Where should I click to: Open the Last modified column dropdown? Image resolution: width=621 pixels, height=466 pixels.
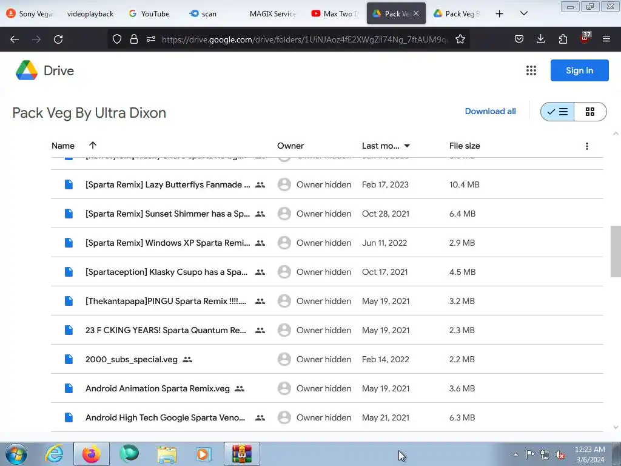(407, 146)
